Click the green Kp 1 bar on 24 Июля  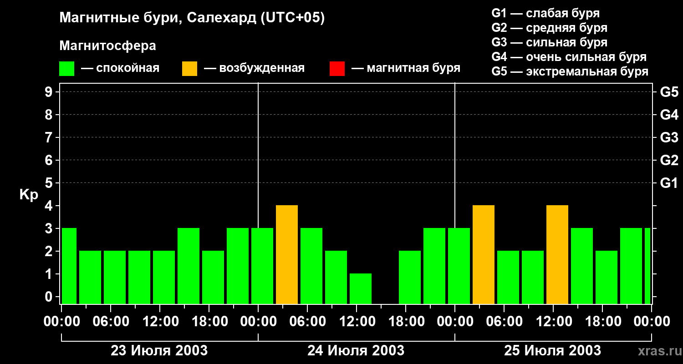(x=361, y=289)
